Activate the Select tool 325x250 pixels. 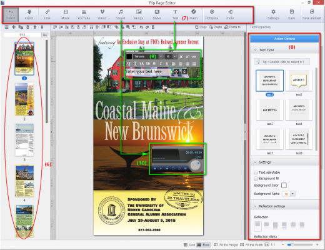pos(11,14)
